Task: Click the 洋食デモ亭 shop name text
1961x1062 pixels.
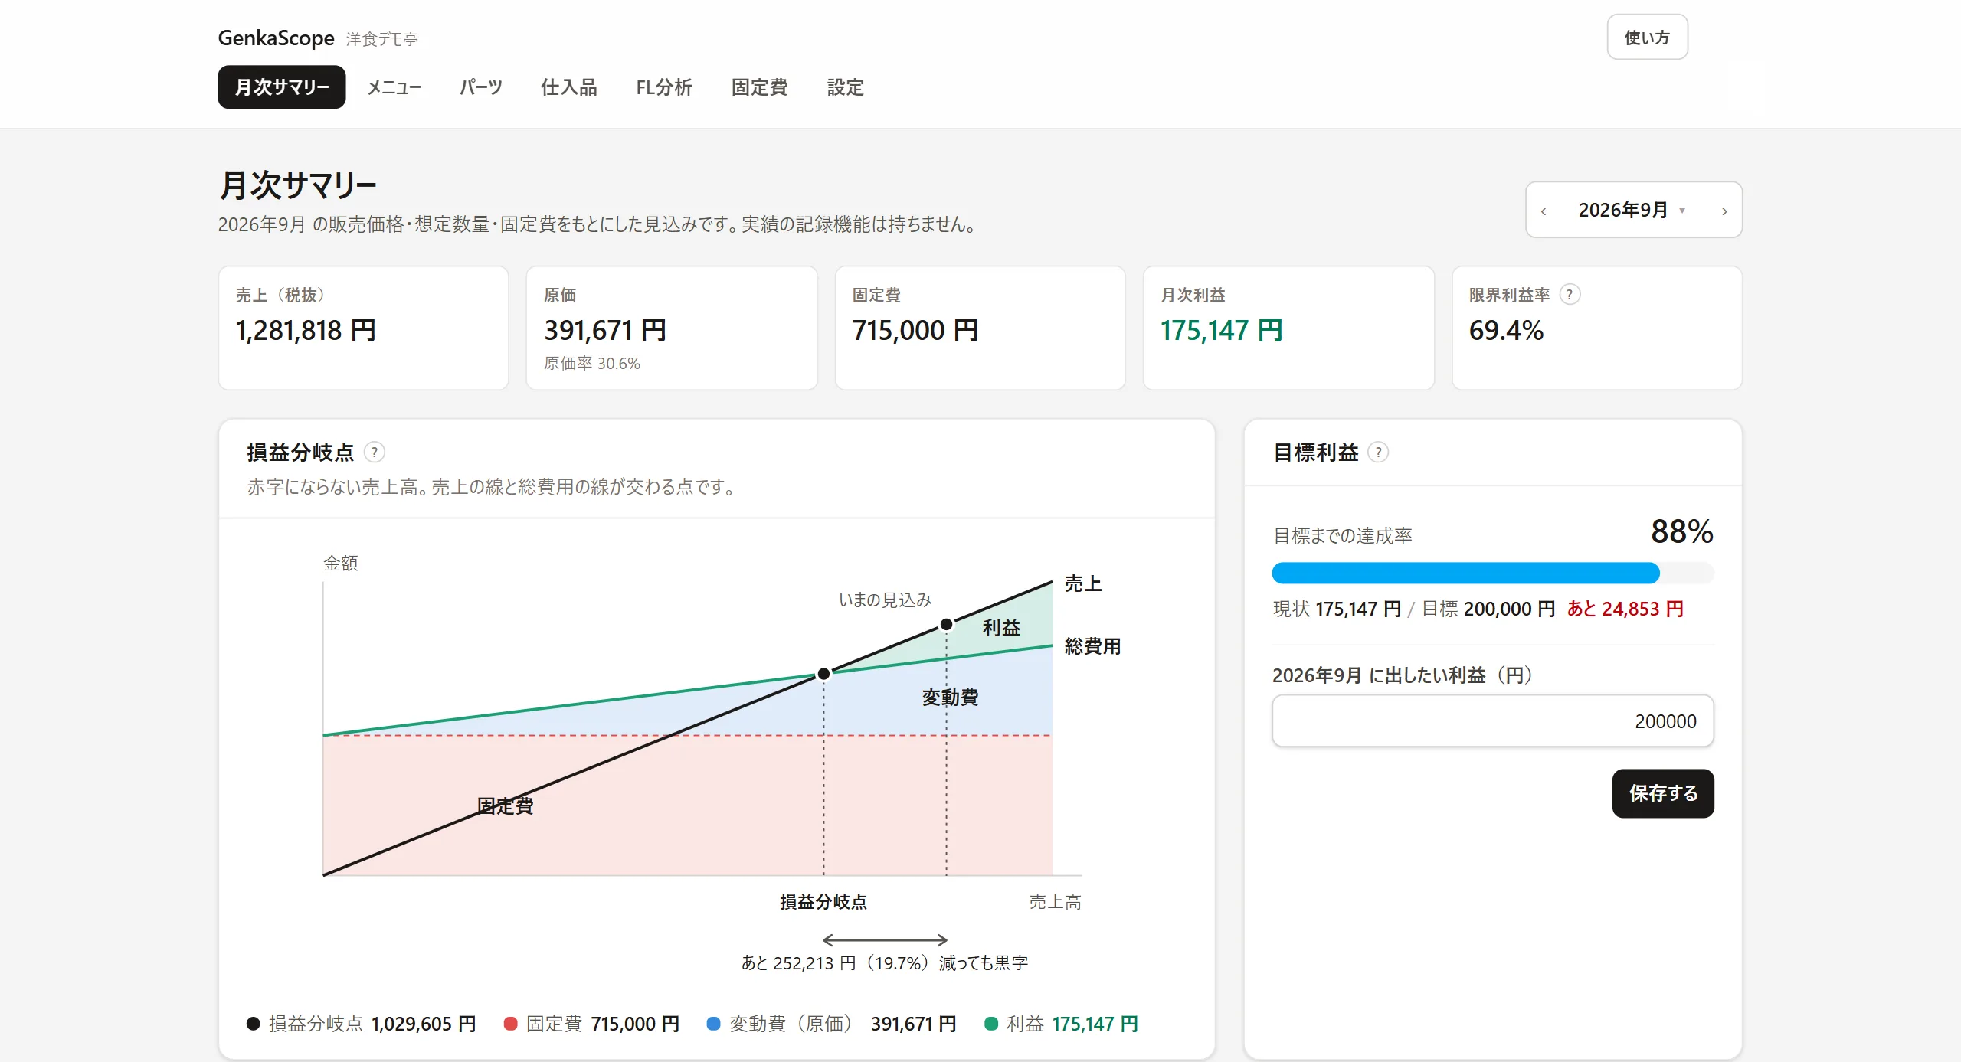Action: click(381, 39)
